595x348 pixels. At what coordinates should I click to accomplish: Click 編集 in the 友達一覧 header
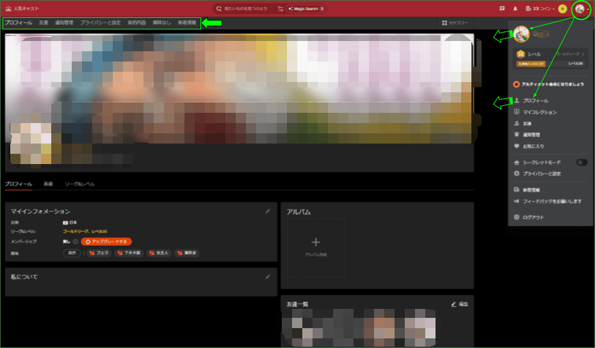coord(459,304)
